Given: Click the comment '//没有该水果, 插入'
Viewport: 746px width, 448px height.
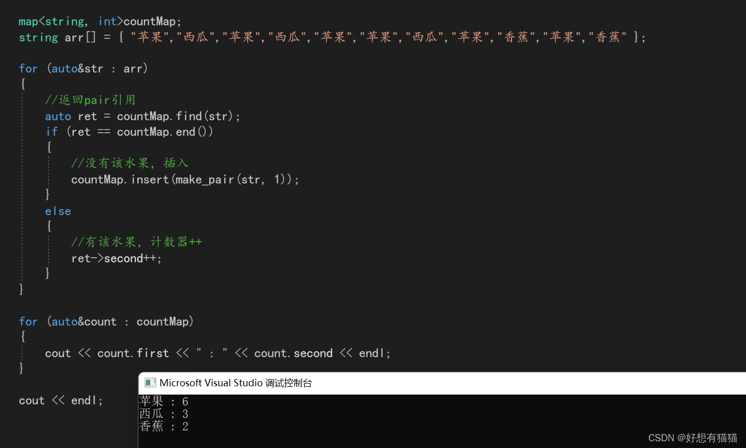Looking at the screenshot, I should [130, 163].
